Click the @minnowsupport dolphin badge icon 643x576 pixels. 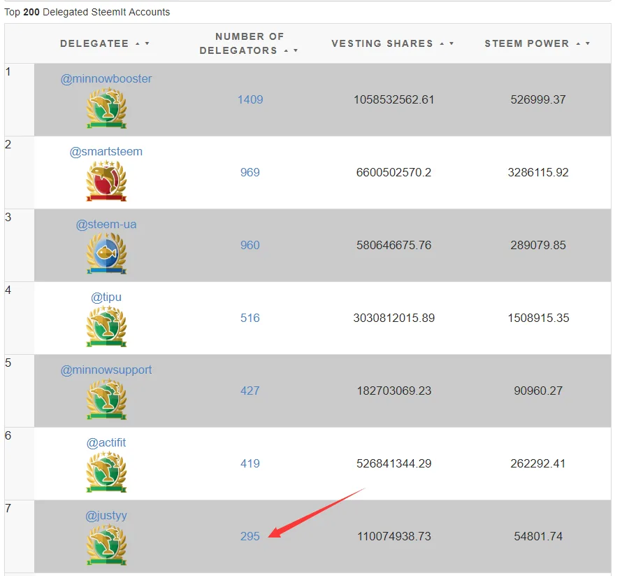point(106,399)
